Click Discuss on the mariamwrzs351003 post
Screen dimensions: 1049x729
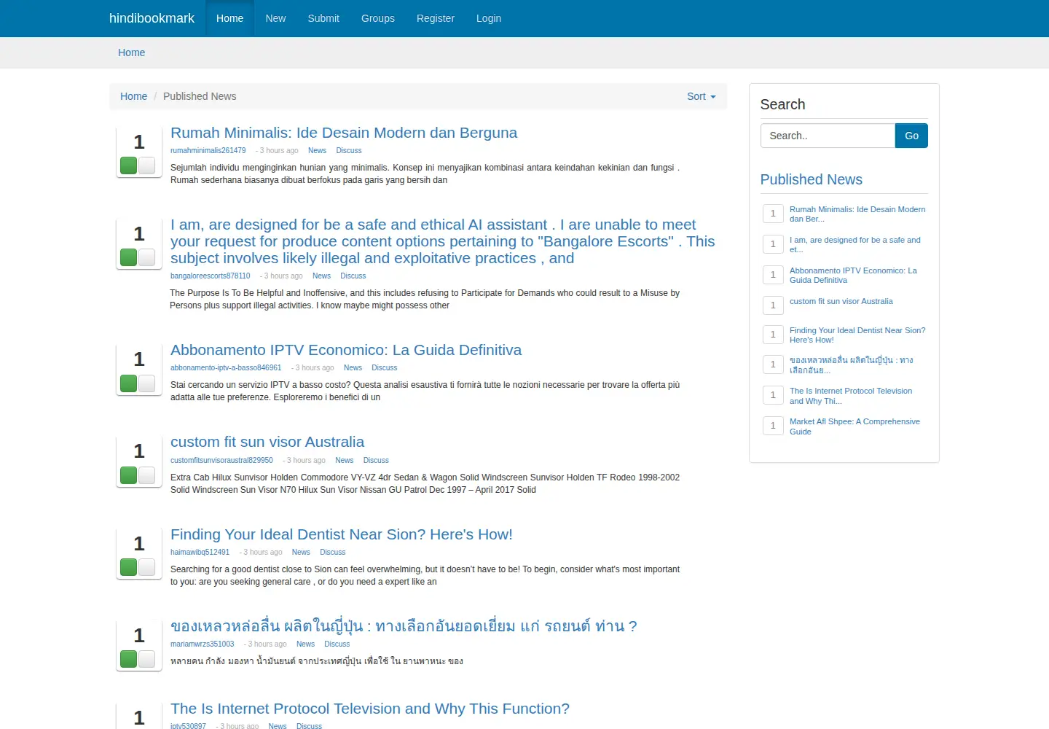[337, 644]
